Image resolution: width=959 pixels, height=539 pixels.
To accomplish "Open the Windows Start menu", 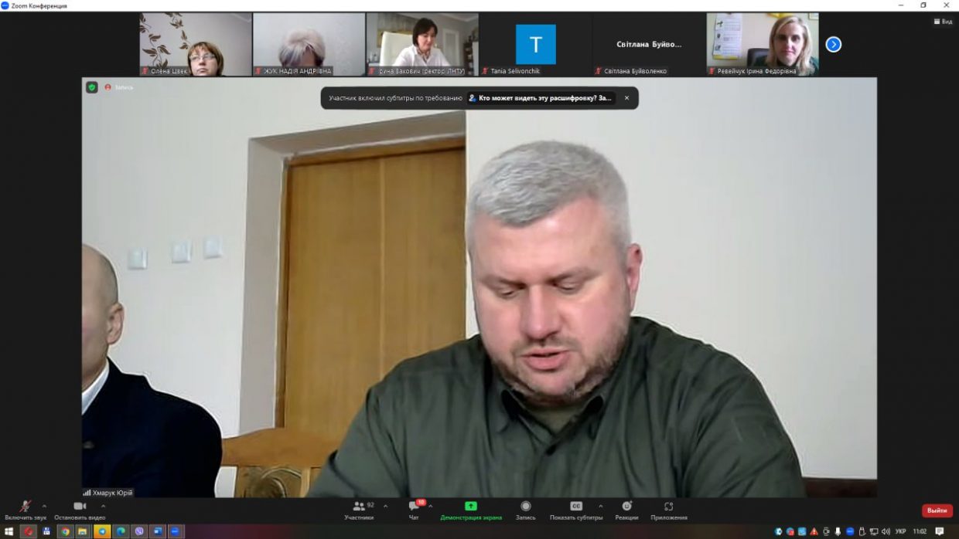I will (8, 531).
